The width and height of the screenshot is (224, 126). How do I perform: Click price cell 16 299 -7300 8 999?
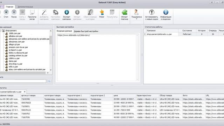click(x=124, y=110)
